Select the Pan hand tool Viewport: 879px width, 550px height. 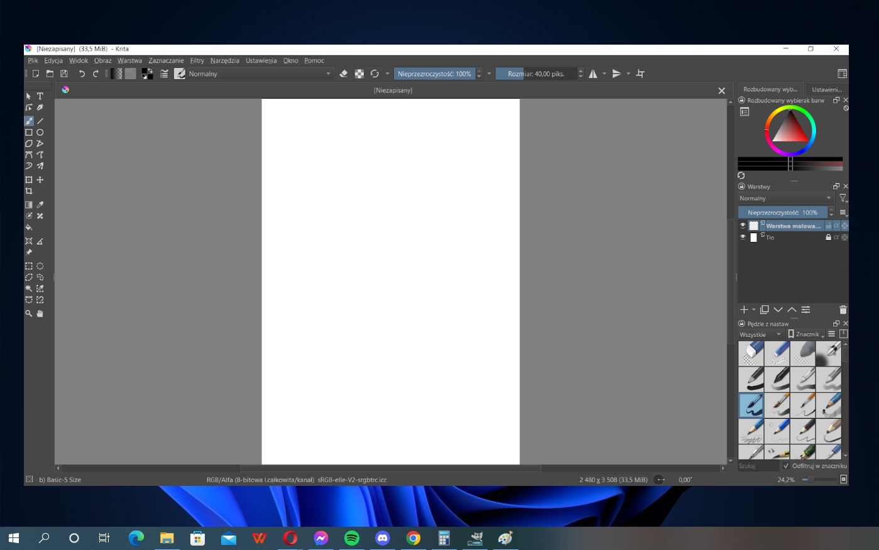click(x=40, y=313)
